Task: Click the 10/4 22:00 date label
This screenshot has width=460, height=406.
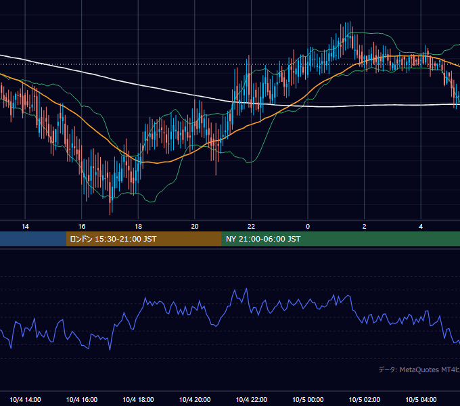Action: pyautogui.click(x=252, y=399)
